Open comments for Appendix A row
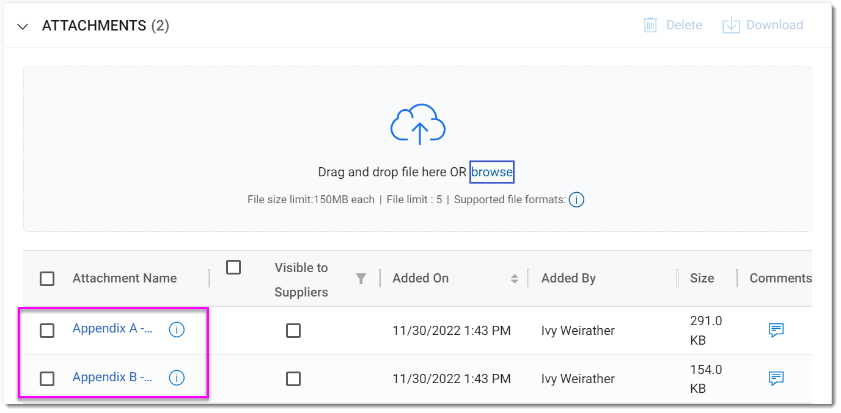Viewport: 841px width, 413px height. click(776, 331)
